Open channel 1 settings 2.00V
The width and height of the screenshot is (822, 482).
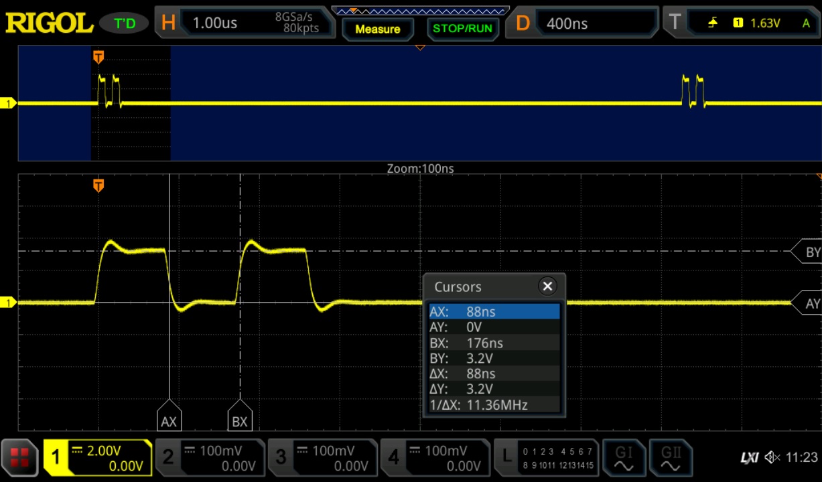click(98, 457)
